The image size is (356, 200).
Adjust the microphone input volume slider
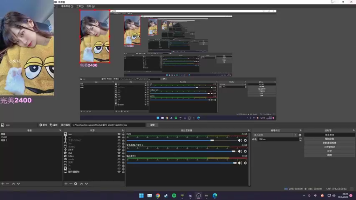click(233, 151)
